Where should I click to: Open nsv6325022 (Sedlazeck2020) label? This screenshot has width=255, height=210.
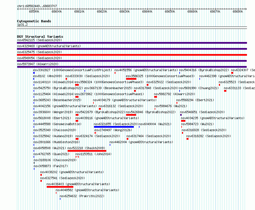click(169, 82)
